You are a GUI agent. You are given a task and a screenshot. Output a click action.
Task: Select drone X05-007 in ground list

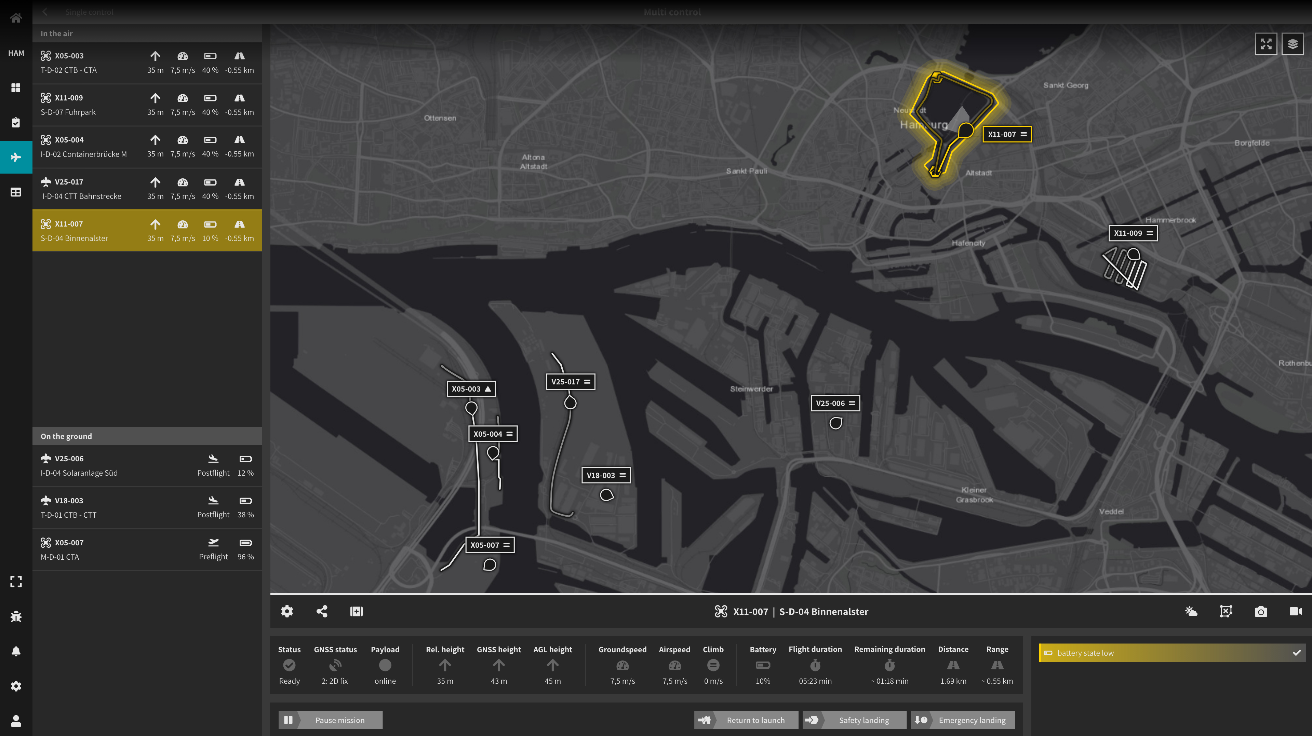[147, 549]
